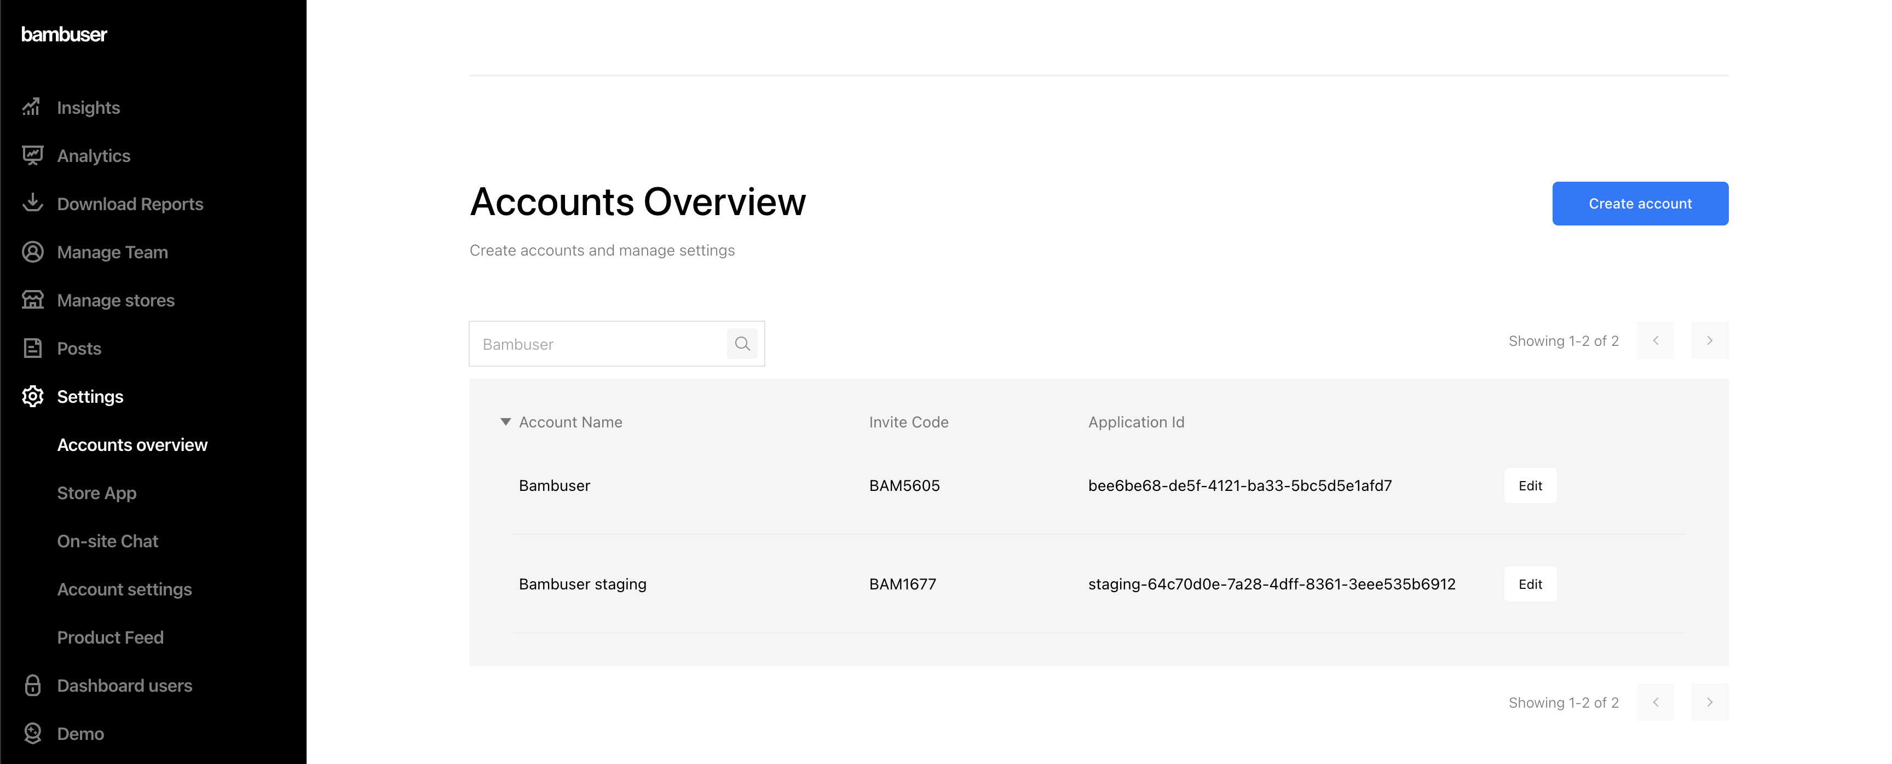Click the bambuser logo
The height and width of the screenshot is (764, 1892).
tap(64, 34)
